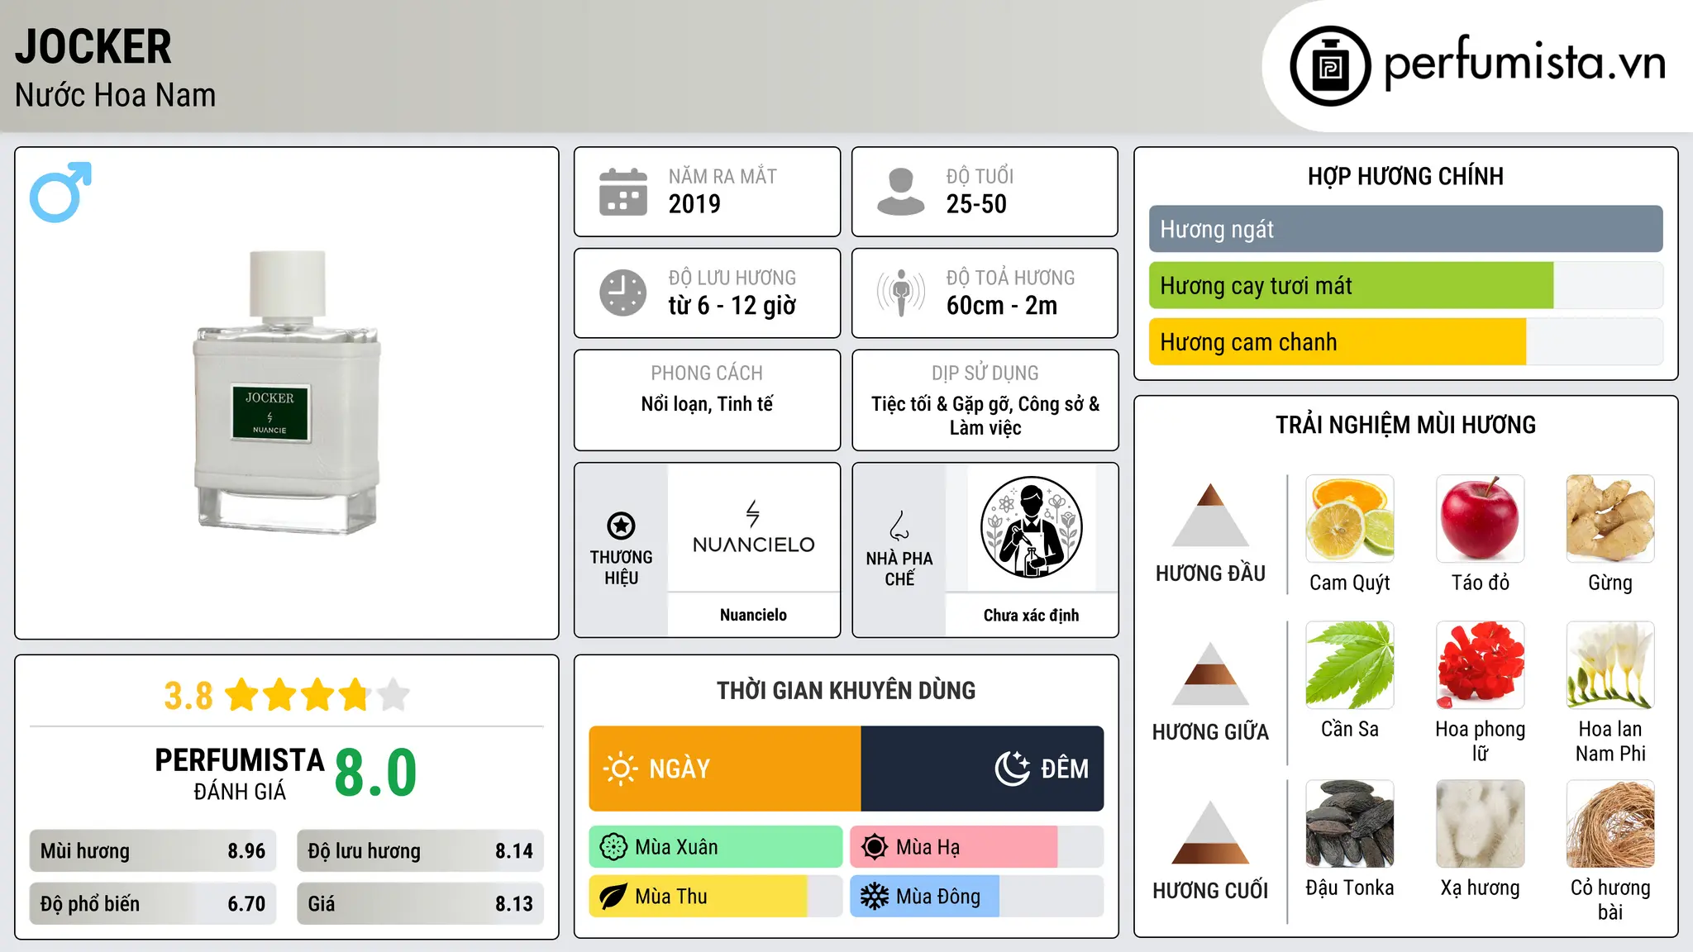
Task: Select the Cần Sa leaf image
Action: point(1350,665)
